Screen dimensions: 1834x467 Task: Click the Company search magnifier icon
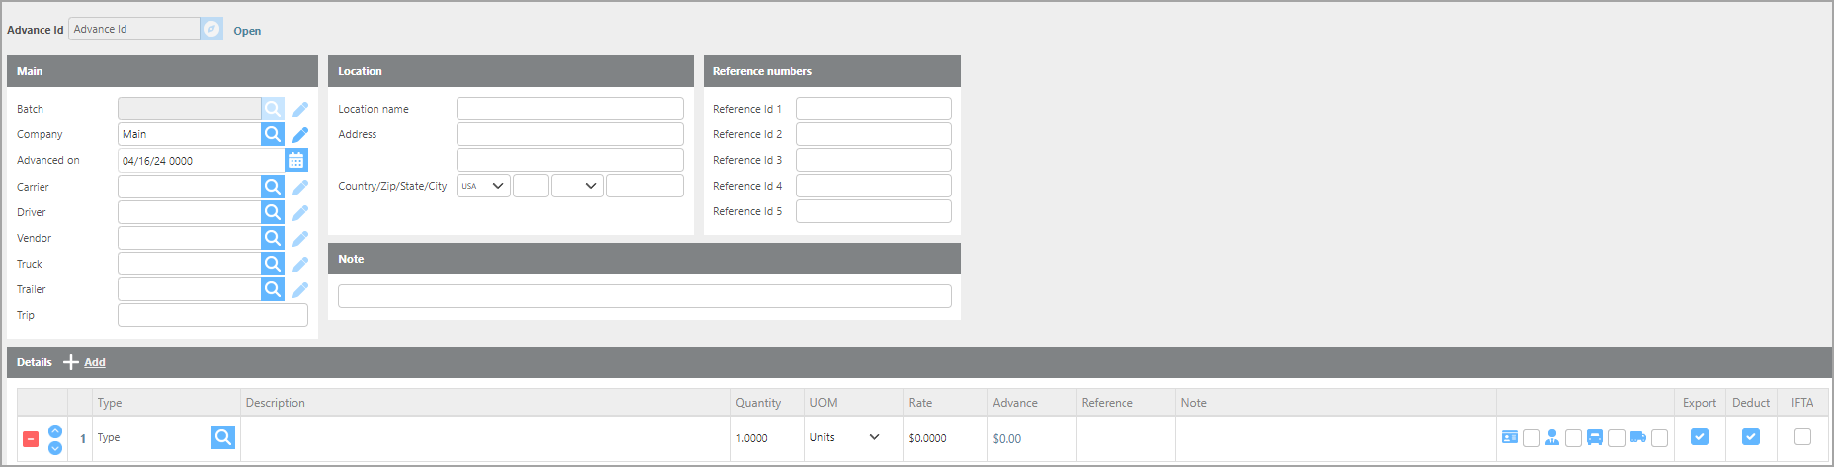(x=272, y=134)
